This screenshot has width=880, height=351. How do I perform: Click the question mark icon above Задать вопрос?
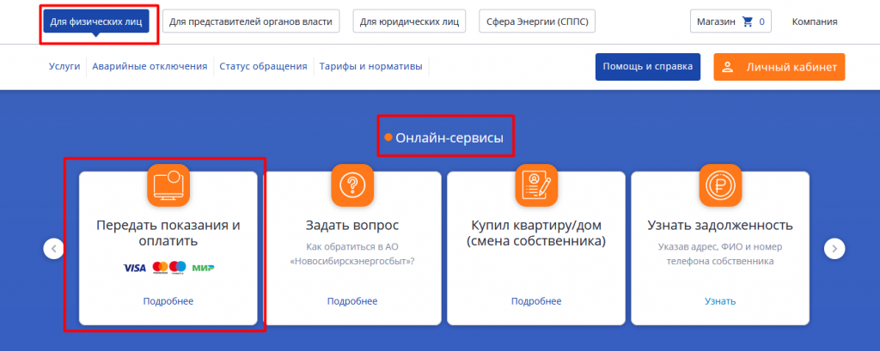click(x=352, y=185)
